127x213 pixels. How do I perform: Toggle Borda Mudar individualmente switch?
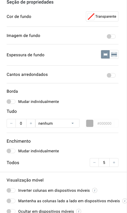click(11, 102)
